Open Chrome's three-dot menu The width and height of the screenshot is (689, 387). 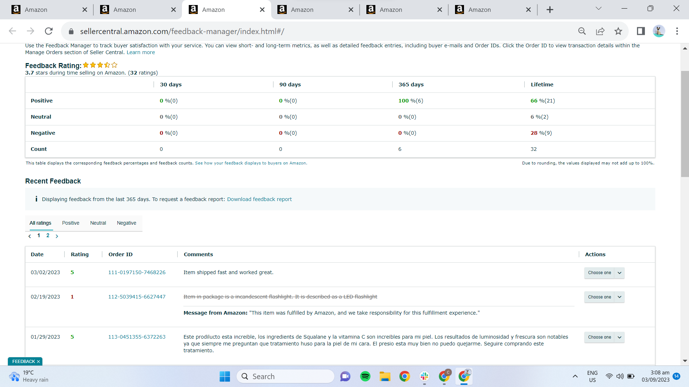[677, 31]
